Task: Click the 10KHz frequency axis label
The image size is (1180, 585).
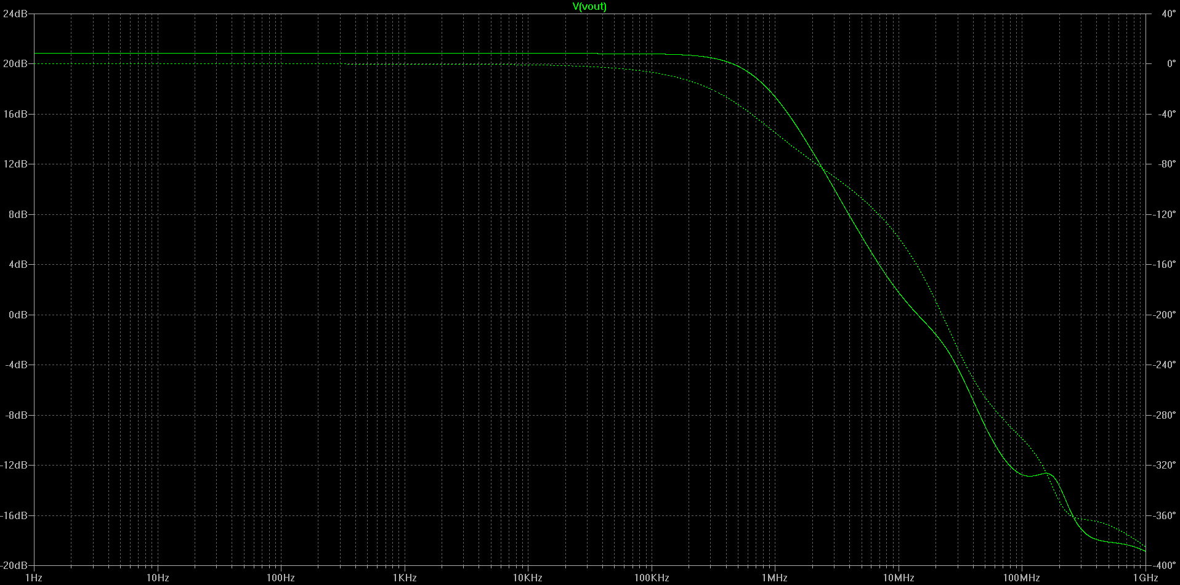Action: (528, 578)
